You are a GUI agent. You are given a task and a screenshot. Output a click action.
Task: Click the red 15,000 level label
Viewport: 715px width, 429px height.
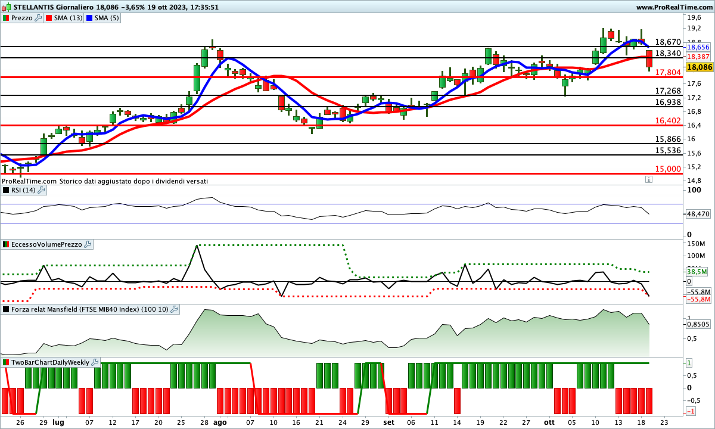668,169
